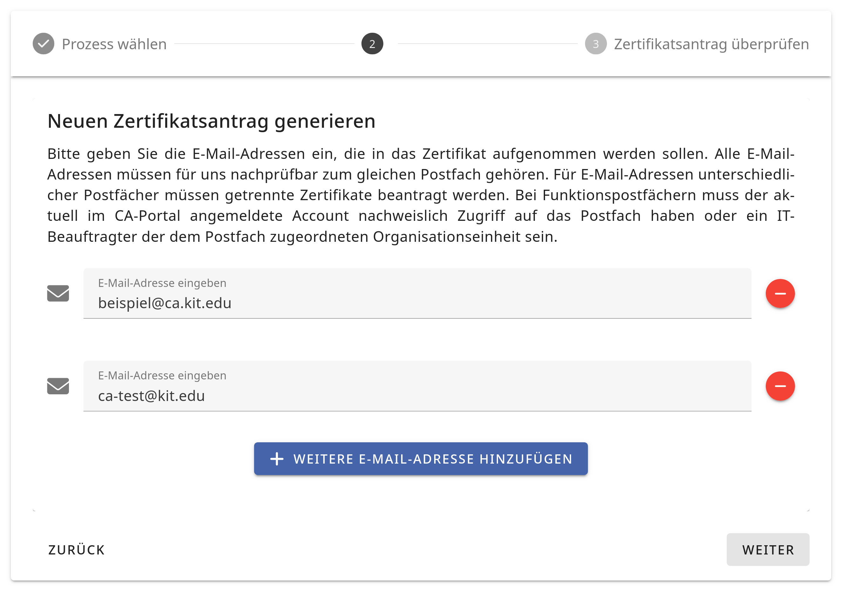Viewport: 842px width, 591px height.
Task: Click the envelope icon beside ca-test@kit.edu
Action: [x=58, y=386]
